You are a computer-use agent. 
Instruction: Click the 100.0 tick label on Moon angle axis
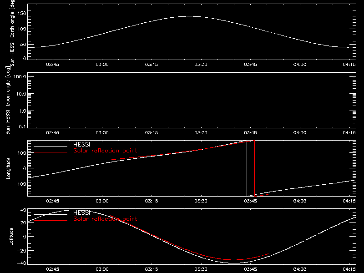[20, 76]
